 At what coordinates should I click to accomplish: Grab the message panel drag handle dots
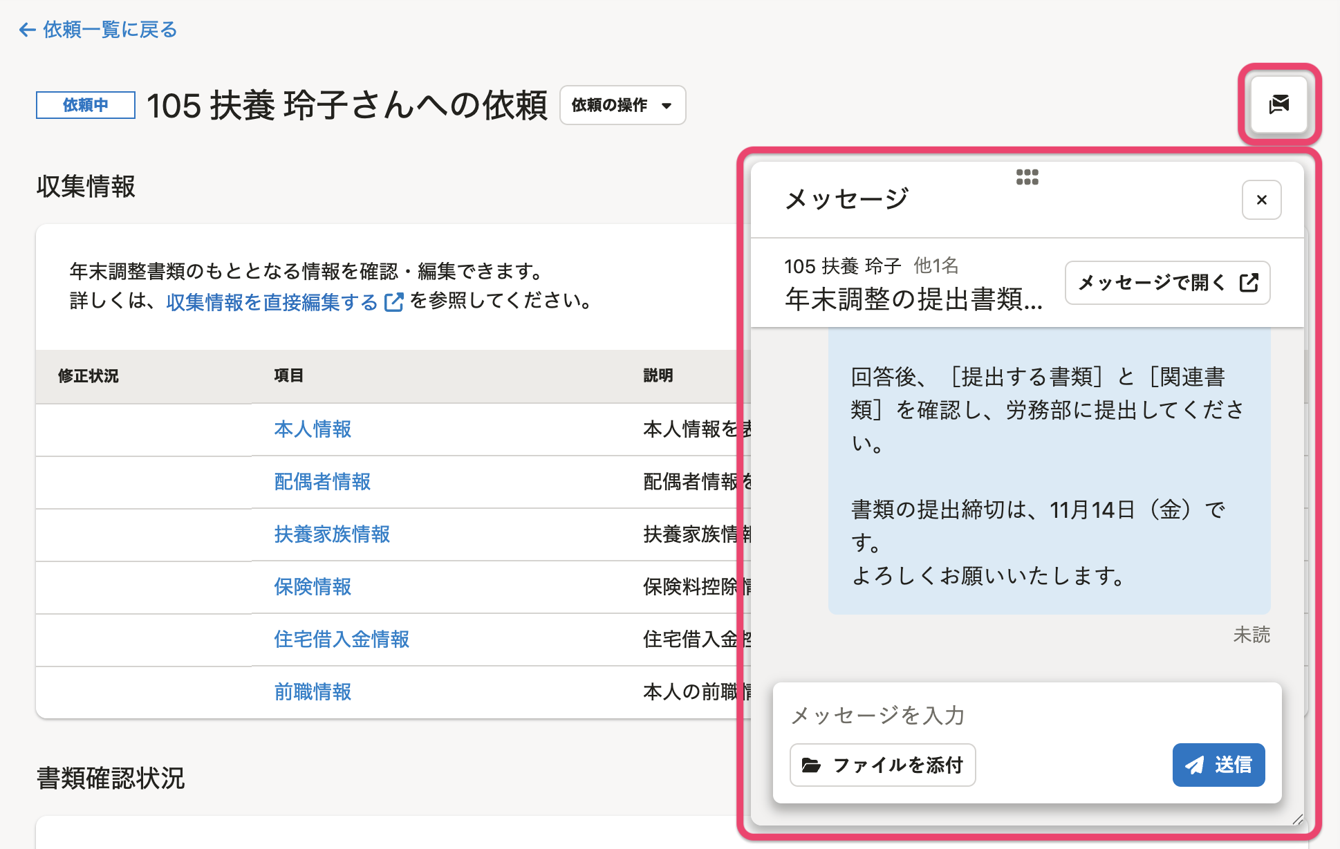[1027, 177]
